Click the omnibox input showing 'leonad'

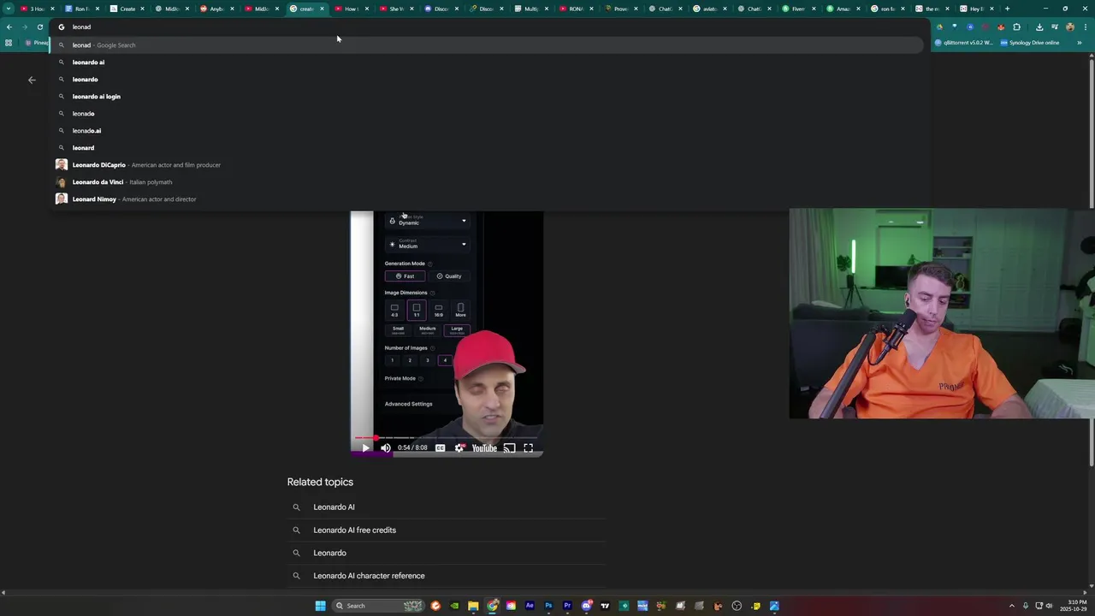click(x=488, y=27)
